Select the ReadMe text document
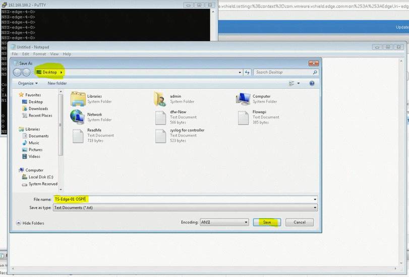409x277 pixels. [x=78, y=135]
